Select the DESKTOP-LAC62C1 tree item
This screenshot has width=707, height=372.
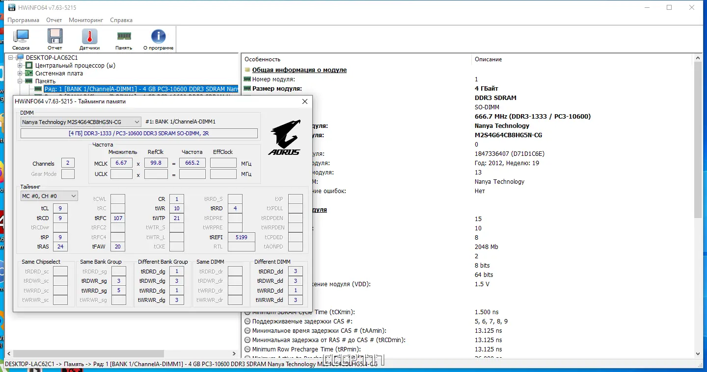click(52, 58)
